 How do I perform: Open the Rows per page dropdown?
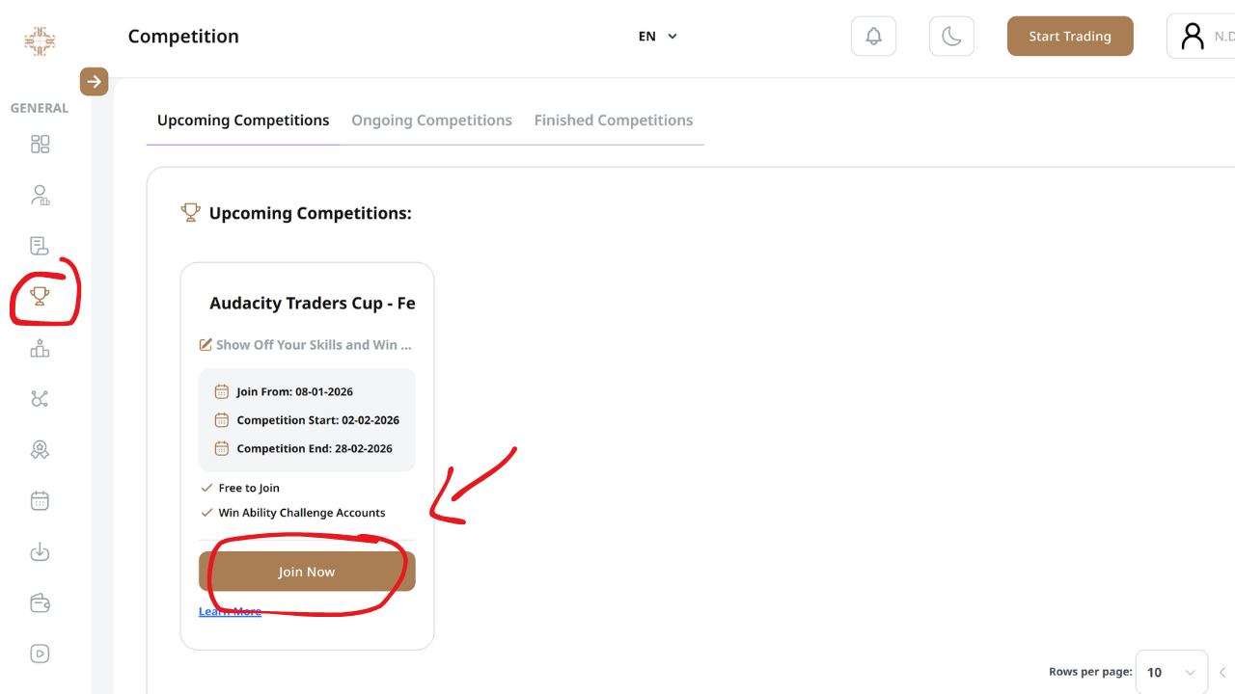coord(1170,672)
